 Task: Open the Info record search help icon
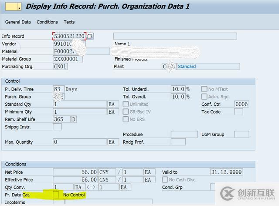[90, 36]
